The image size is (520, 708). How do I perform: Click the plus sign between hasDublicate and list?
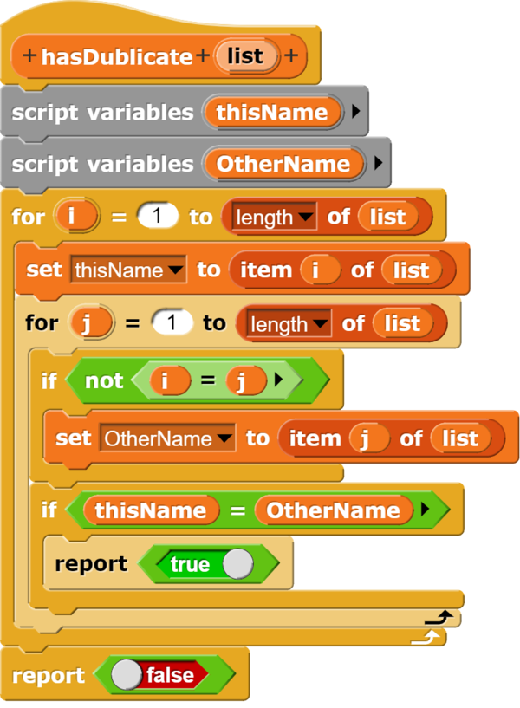click(204, 57)
